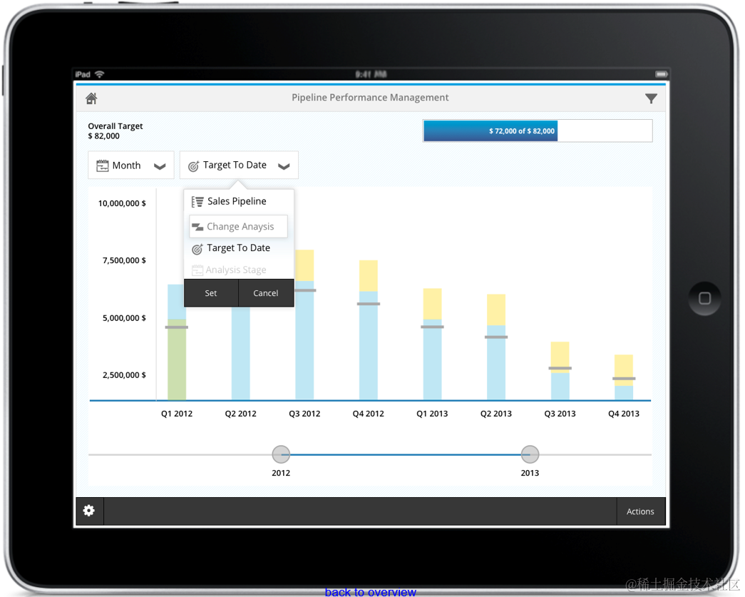Select the Q1 2013 bar
This screenshot has width=745, height=597.
pos(432,344)
